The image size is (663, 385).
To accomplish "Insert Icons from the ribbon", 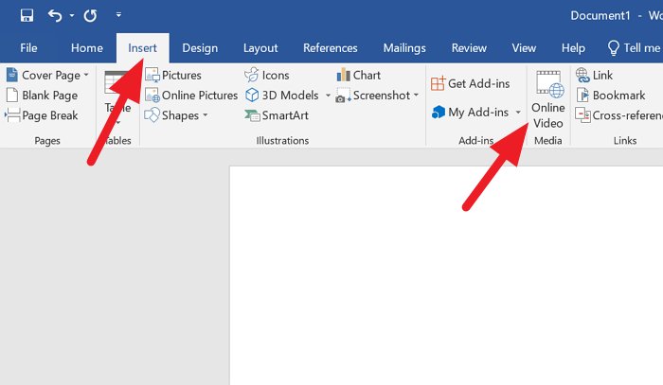I will coord(267,75).
